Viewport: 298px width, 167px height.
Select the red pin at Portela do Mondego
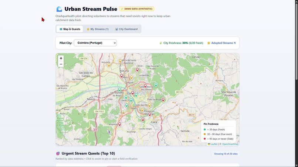coord(150,114)
